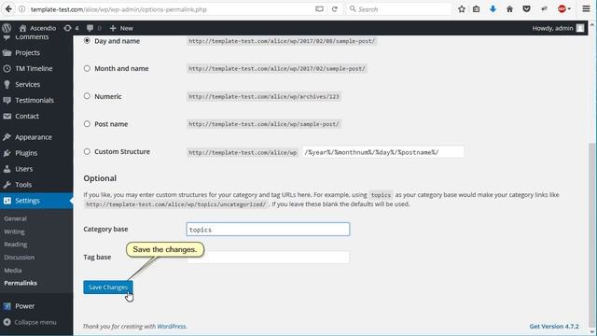Open the WordPress footer link
This screenshot has width=597, height=336.
point(172,327)
